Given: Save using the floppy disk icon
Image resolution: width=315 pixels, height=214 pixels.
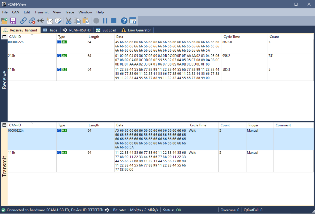Looking at the screenshot, I should coord(13,21).
